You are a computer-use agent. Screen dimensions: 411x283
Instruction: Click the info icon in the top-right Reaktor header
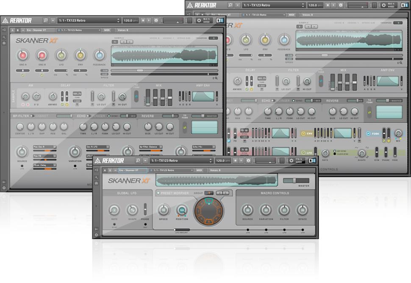[x=341, y=5]
